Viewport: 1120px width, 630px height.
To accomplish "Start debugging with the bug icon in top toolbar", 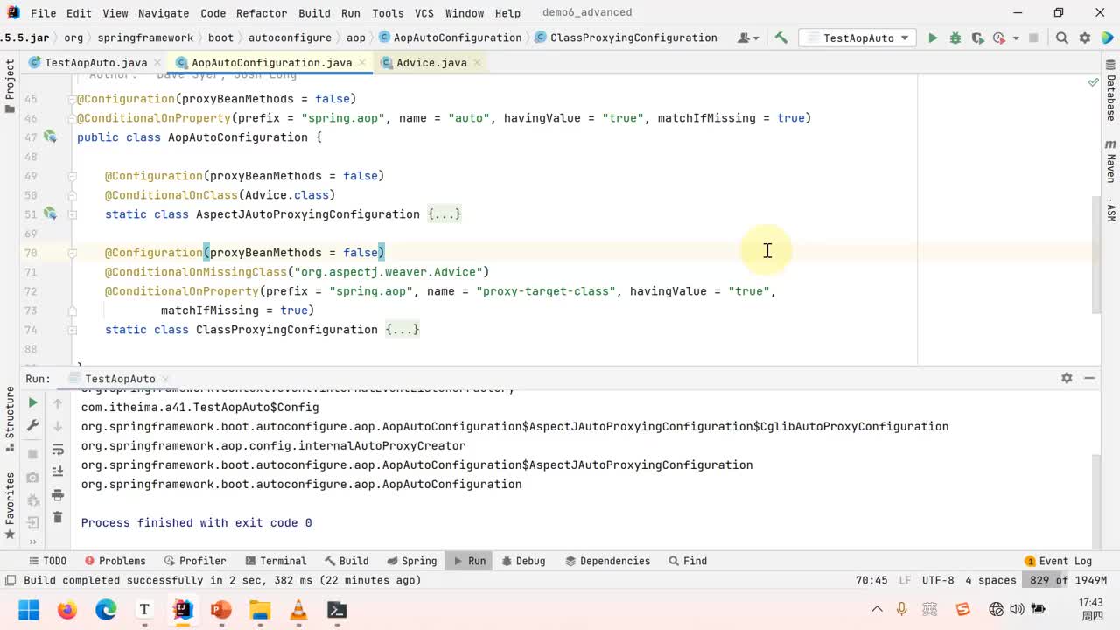I will pyautogui.click(x=955, y=38).
